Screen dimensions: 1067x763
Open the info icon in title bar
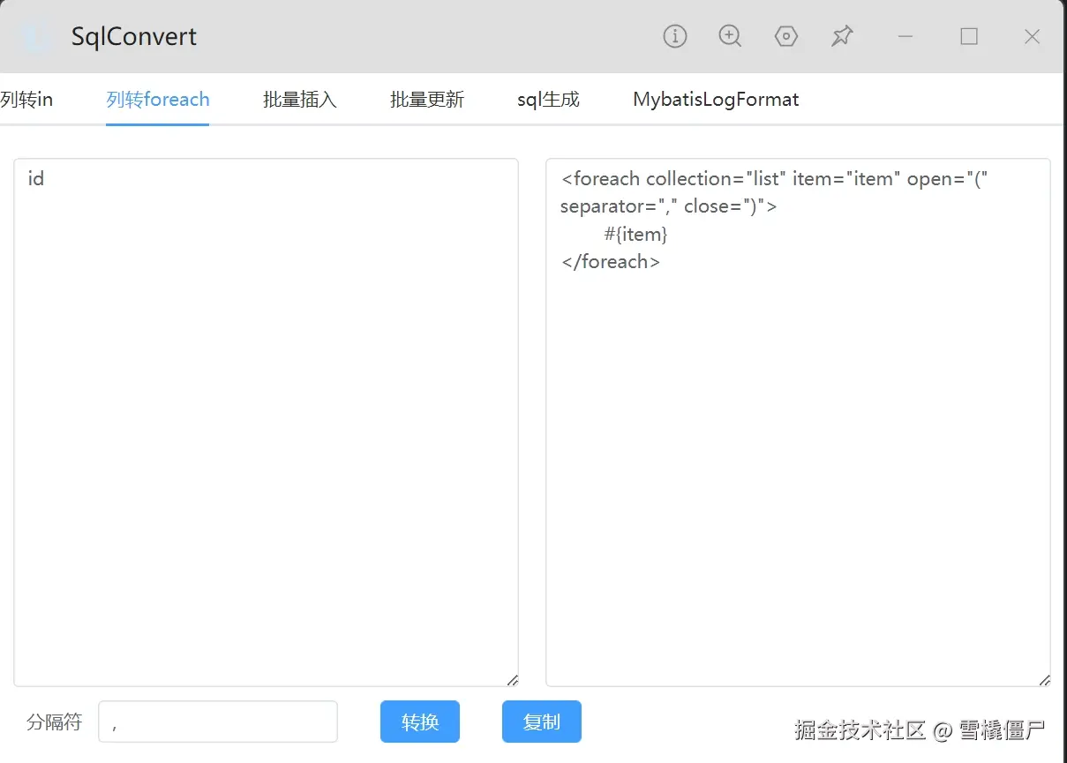click(x=674, y=36)
